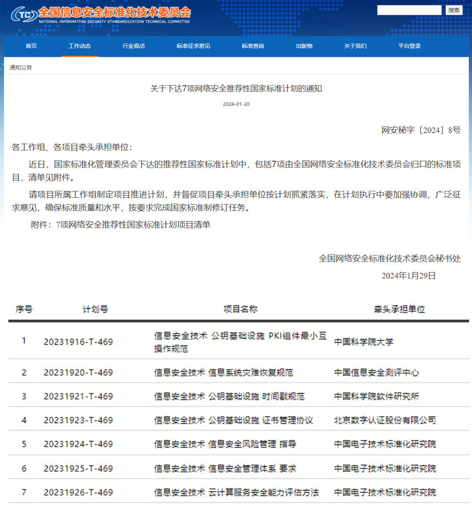Click plan number 20231924-T-469
The width and height of the screenshot is (472, 510).
click(x=78, y=444)
